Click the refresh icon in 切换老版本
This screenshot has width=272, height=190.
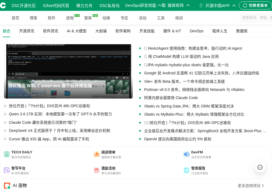click(x=245, y=5)
